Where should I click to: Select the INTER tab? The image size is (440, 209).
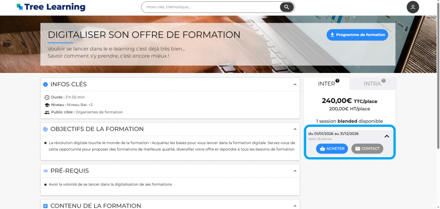[x=327, y=84]
